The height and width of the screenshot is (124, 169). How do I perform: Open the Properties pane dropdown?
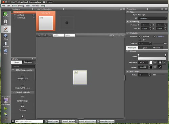click(148, 9)
